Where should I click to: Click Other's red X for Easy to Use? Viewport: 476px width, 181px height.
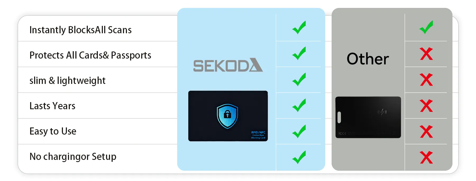point(426,131)
